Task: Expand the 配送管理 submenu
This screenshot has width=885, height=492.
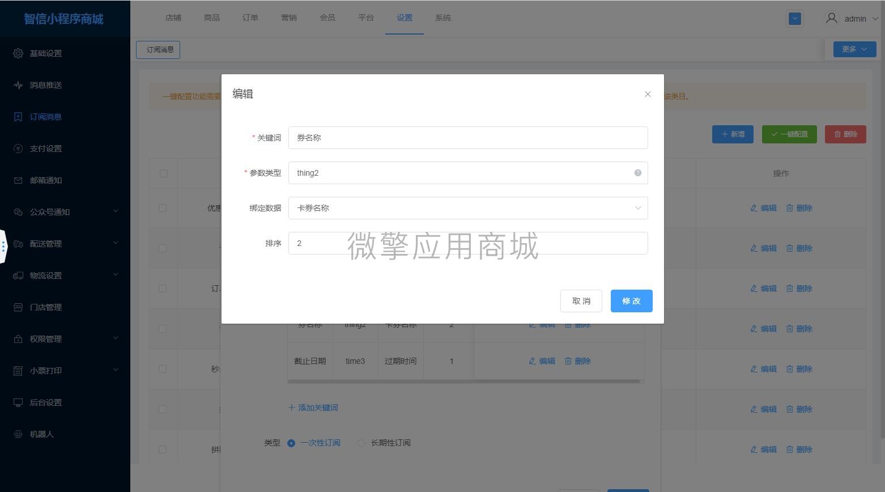Action: pyautogui.click(x=116, y=243)
